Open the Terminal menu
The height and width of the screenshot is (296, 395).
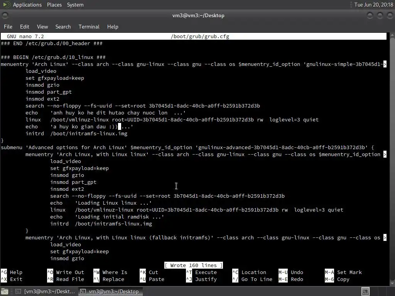89,27
